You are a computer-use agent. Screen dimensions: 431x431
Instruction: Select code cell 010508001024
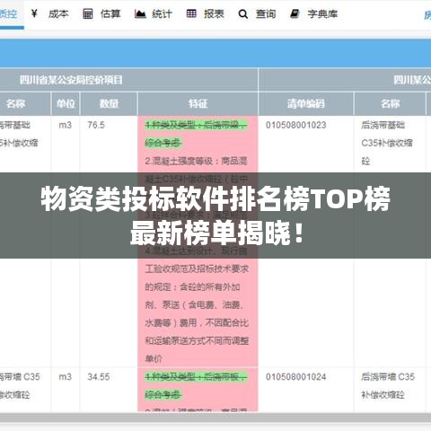[x=295, y=376]
